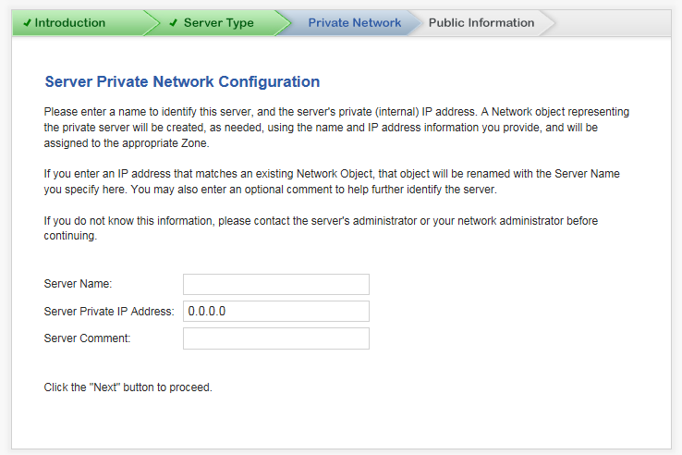
Task: Click into the Server Private IP Address field
Action: click(x=276, y=312)
